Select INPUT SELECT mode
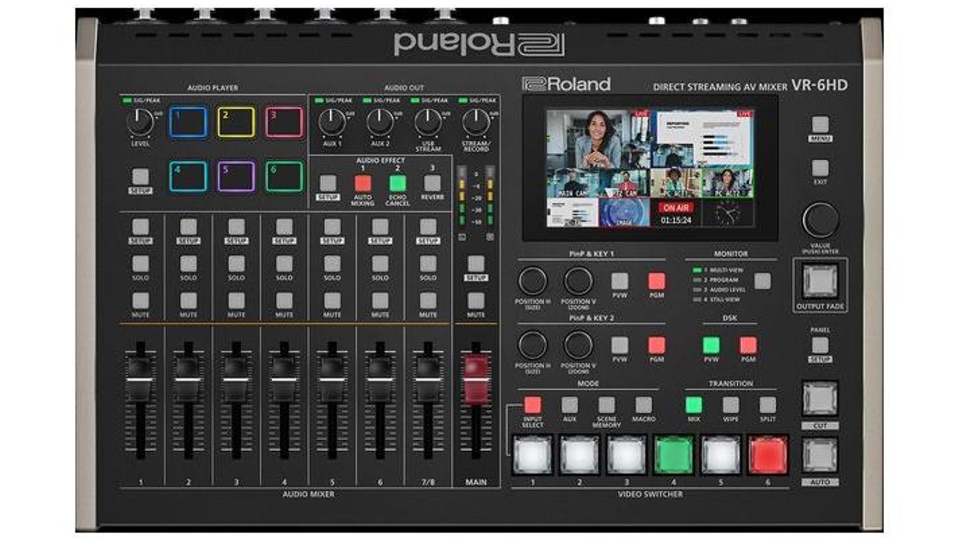The width and height of the screenshot is (959, 539). pyautogui.click(x=533, y=405)
